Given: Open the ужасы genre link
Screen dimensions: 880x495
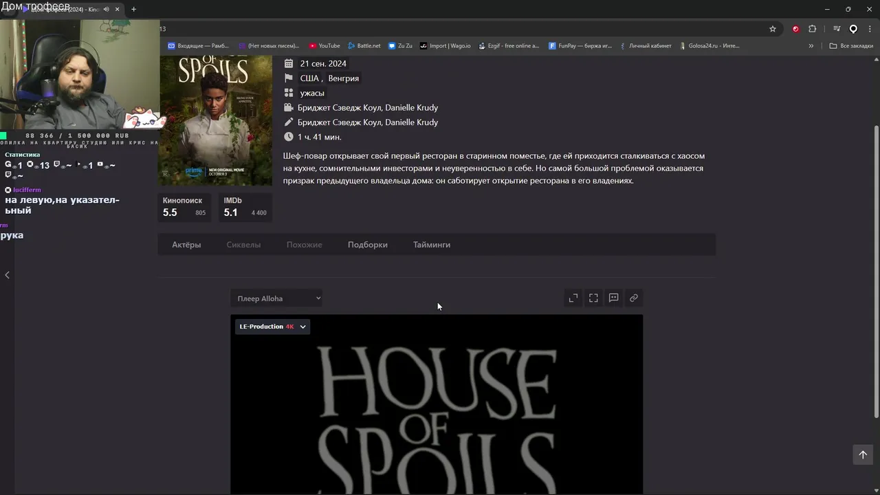Looking at the screenshot, I should (312, 93).
